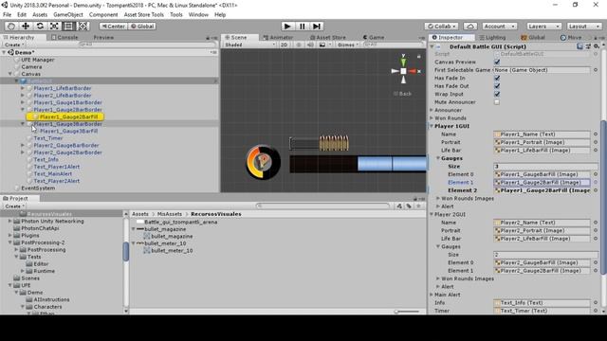This screenshot has height=341, width=607.
Task: Click the Step frame button
Action: [x=316, y=26]
